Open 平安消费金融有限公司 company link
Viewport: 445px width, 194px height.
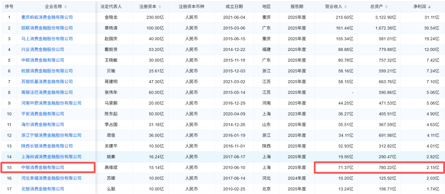pos(43,114)
